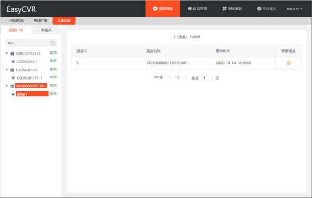Click the timestamp 2020-10-14 14:30:00
This screenshot has width=312, height=198.
tap(233, 63)
